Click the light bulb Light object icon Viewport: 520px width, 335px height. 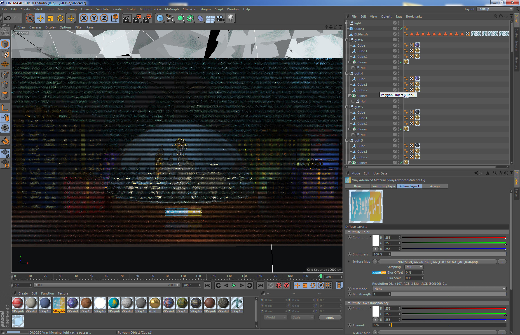[x=230, y=18]
